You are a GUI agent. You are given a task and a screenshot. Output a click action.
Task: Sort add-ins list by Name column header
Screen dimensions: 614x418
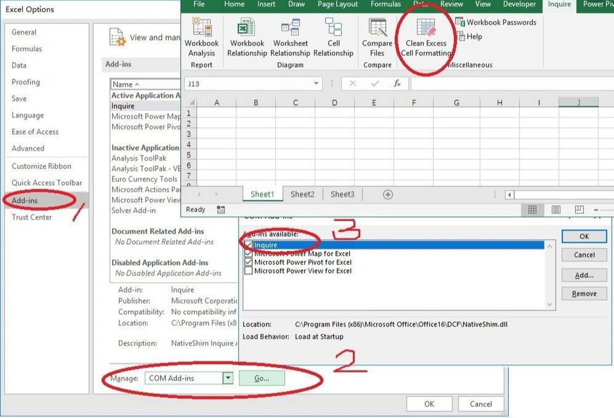point(145,84)
